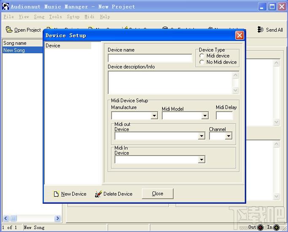This screenshot has height=232, width=288.
Task: Click the MIDI Out indicator light
Action: click(260, 228)
